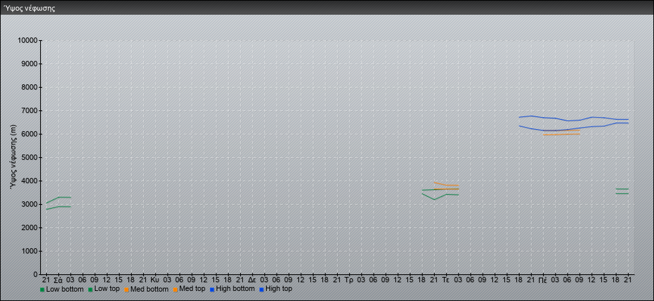Click the 1000 y-axis label

pyautogui.click(x=29, y=251)
